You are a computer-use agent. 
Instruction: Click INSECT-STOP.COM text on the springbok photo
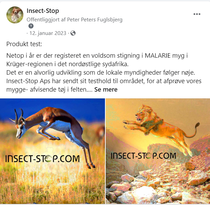(x=42, y=159)
